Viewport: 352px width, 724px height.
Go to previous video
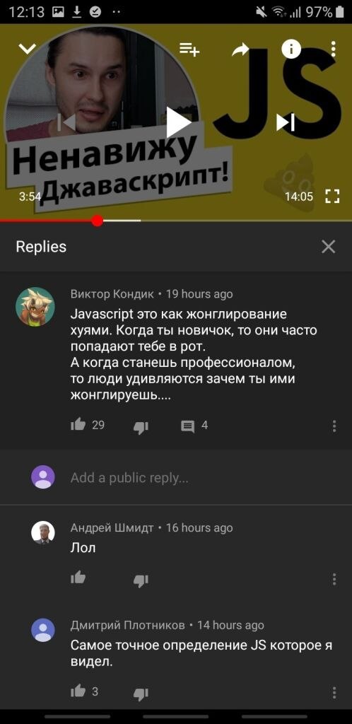point(67,122)
